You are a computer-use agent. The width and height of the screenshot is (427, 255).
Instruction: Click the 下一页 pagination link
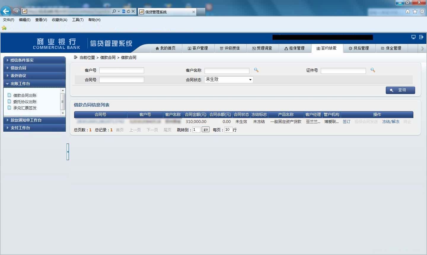(152, 130)
